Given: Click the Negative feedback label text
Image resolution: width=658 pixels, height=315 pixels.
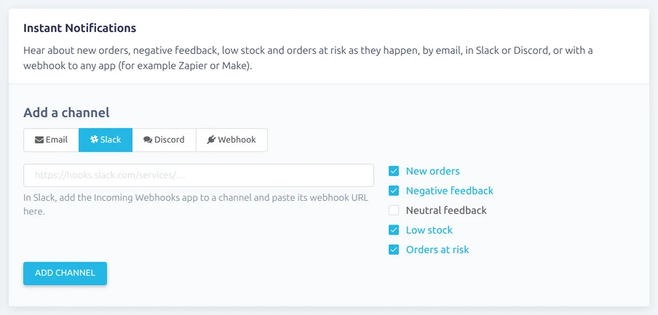Looking at the screenshot, I should coord(449,191).
